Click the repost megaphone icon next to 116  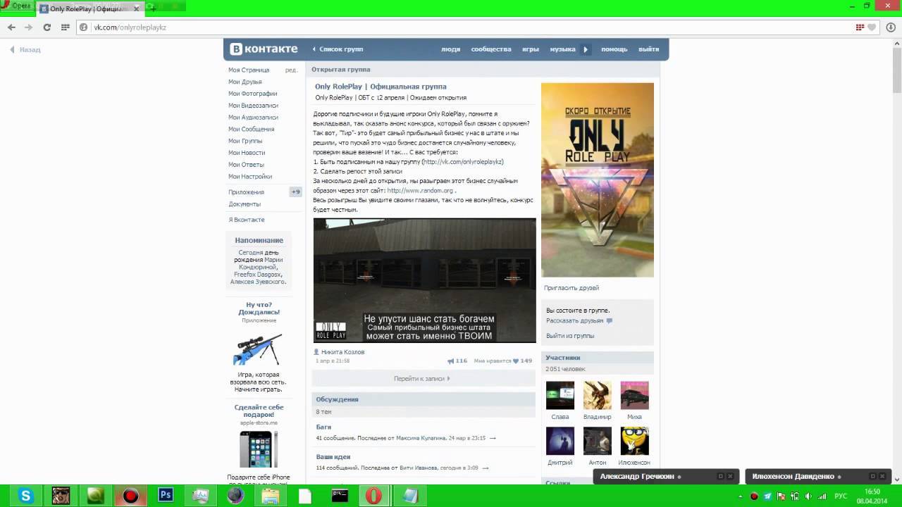click(x=450, y=361)
